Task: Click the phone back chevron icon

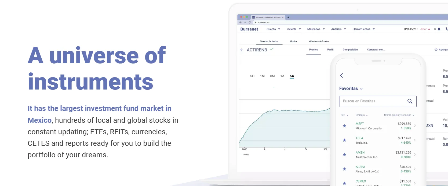Action: [341, 76]
